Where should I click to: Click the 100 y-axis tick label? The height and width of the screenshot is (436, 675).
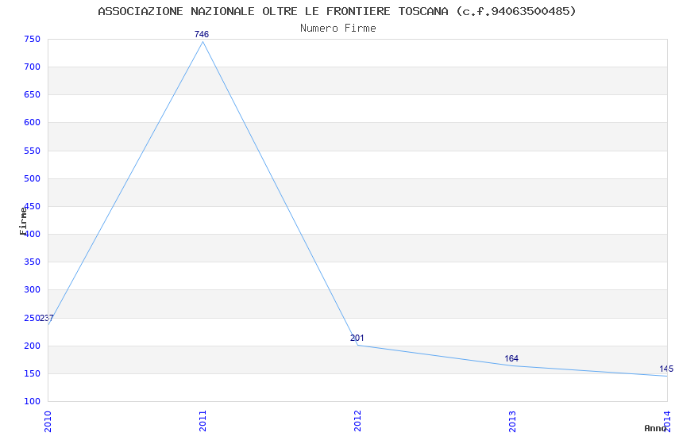tap(32, 401)
